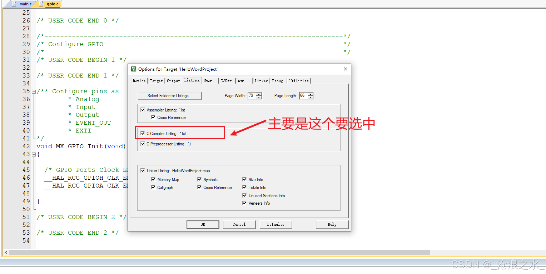
Task: Increase Page Width with the up arrow
Action: (259, 94)
